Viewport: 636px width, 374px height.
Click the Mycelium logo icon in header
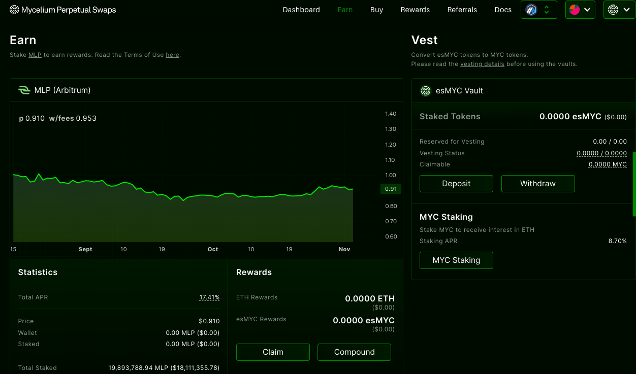[14, 10]
